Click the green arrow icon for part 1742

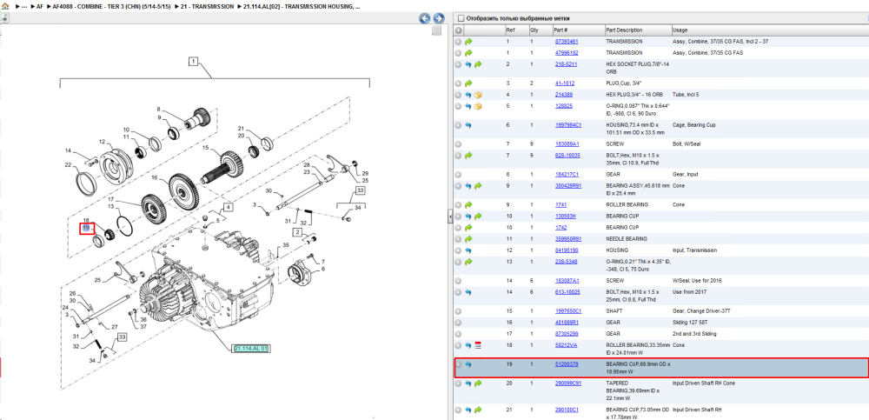point(468,228)
